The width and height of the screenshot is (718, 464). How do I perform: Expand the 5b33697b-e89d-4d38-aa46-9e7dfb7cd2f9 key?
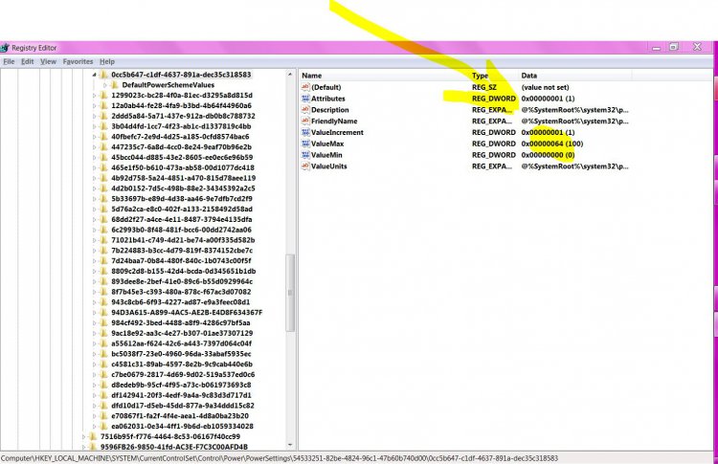click(x=95, y=199)
